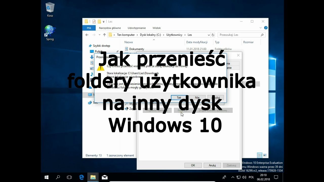Viewport: 324px width, 182px height.
Task: Open the Plik menu in Explorer
Action: (89, 28)
